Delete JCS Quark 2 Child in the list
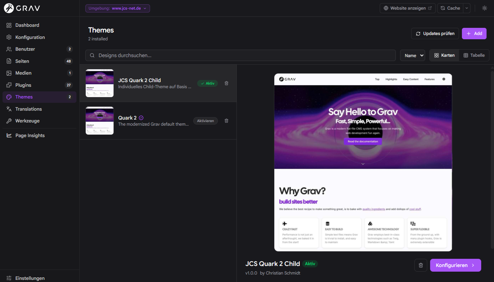 pos(226,83)
